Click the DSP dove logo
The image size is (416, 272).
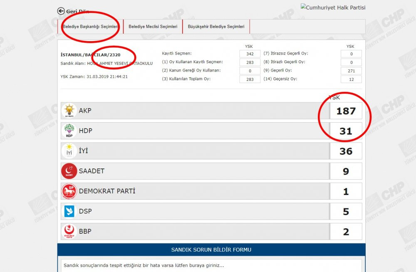pos(69,212)
